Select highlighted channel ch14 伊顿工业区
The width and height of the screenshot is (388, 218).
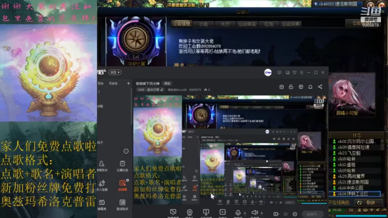point(355,194)
